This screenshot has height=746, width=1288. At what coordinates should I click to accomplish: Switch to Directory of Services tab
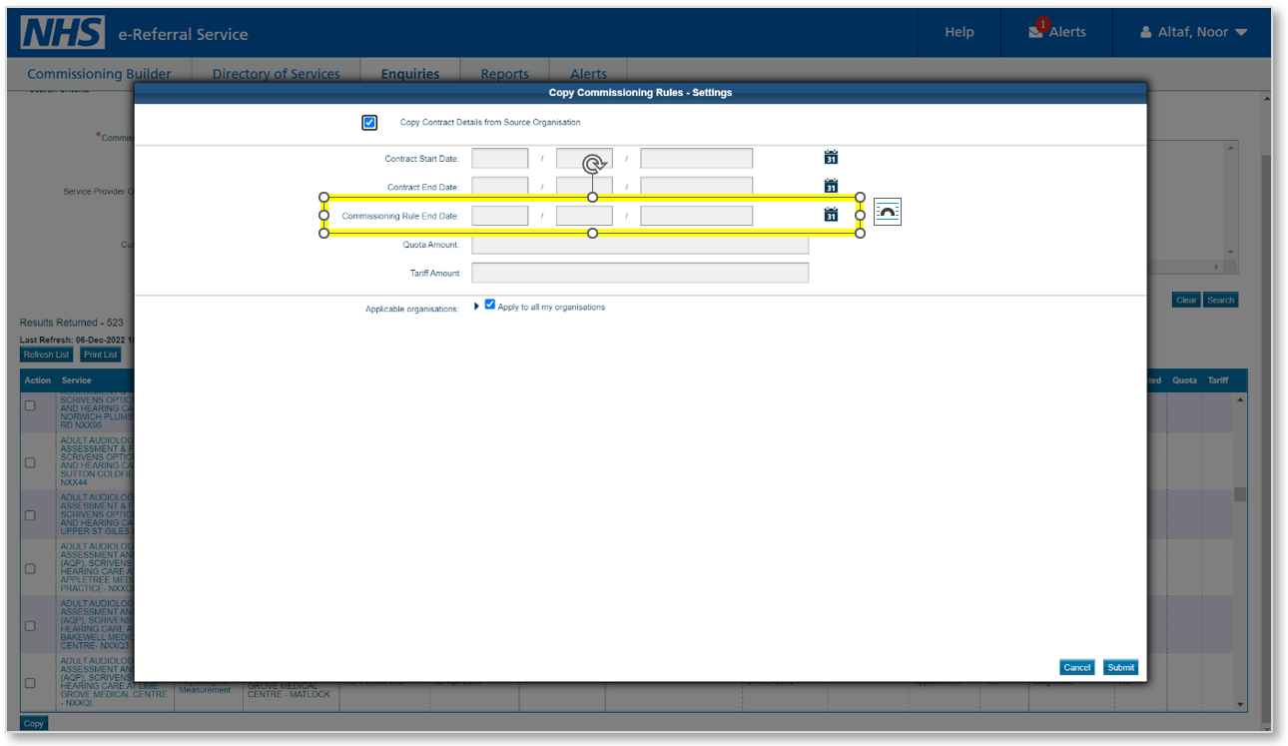pyautogui.click(x=276, y=74)
